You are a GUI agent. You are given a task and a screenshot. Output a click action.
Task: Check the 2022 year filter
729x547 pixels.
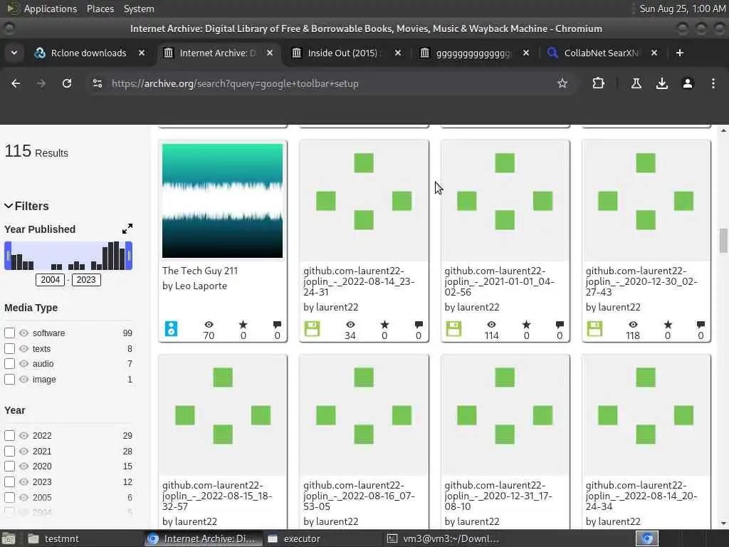click(9, 435)
